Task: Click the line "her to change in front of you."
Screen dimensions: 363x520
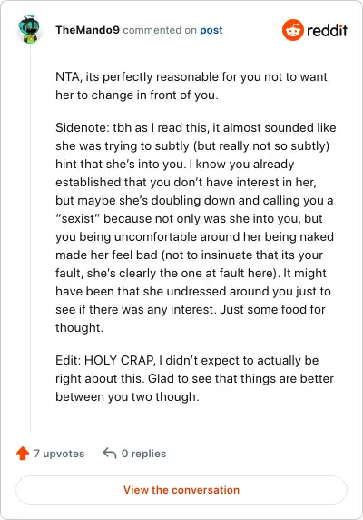Action: [x=137, y=95]
